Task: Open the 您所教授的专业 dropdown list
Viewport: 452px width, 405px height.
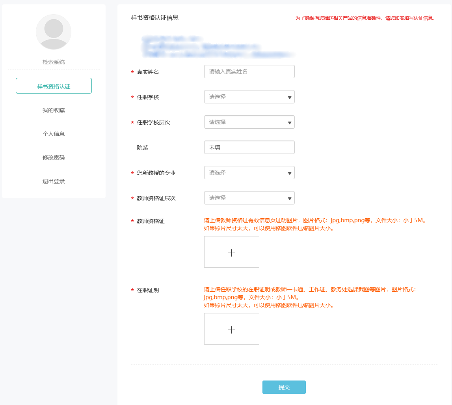Action: click(x=249, y=173)
